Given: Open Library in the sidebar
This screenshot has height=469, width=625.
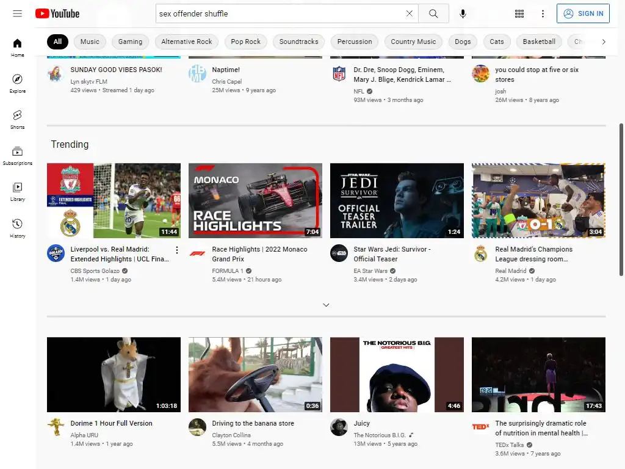Looking at the screenshot, I should click(x=17, y=192).
